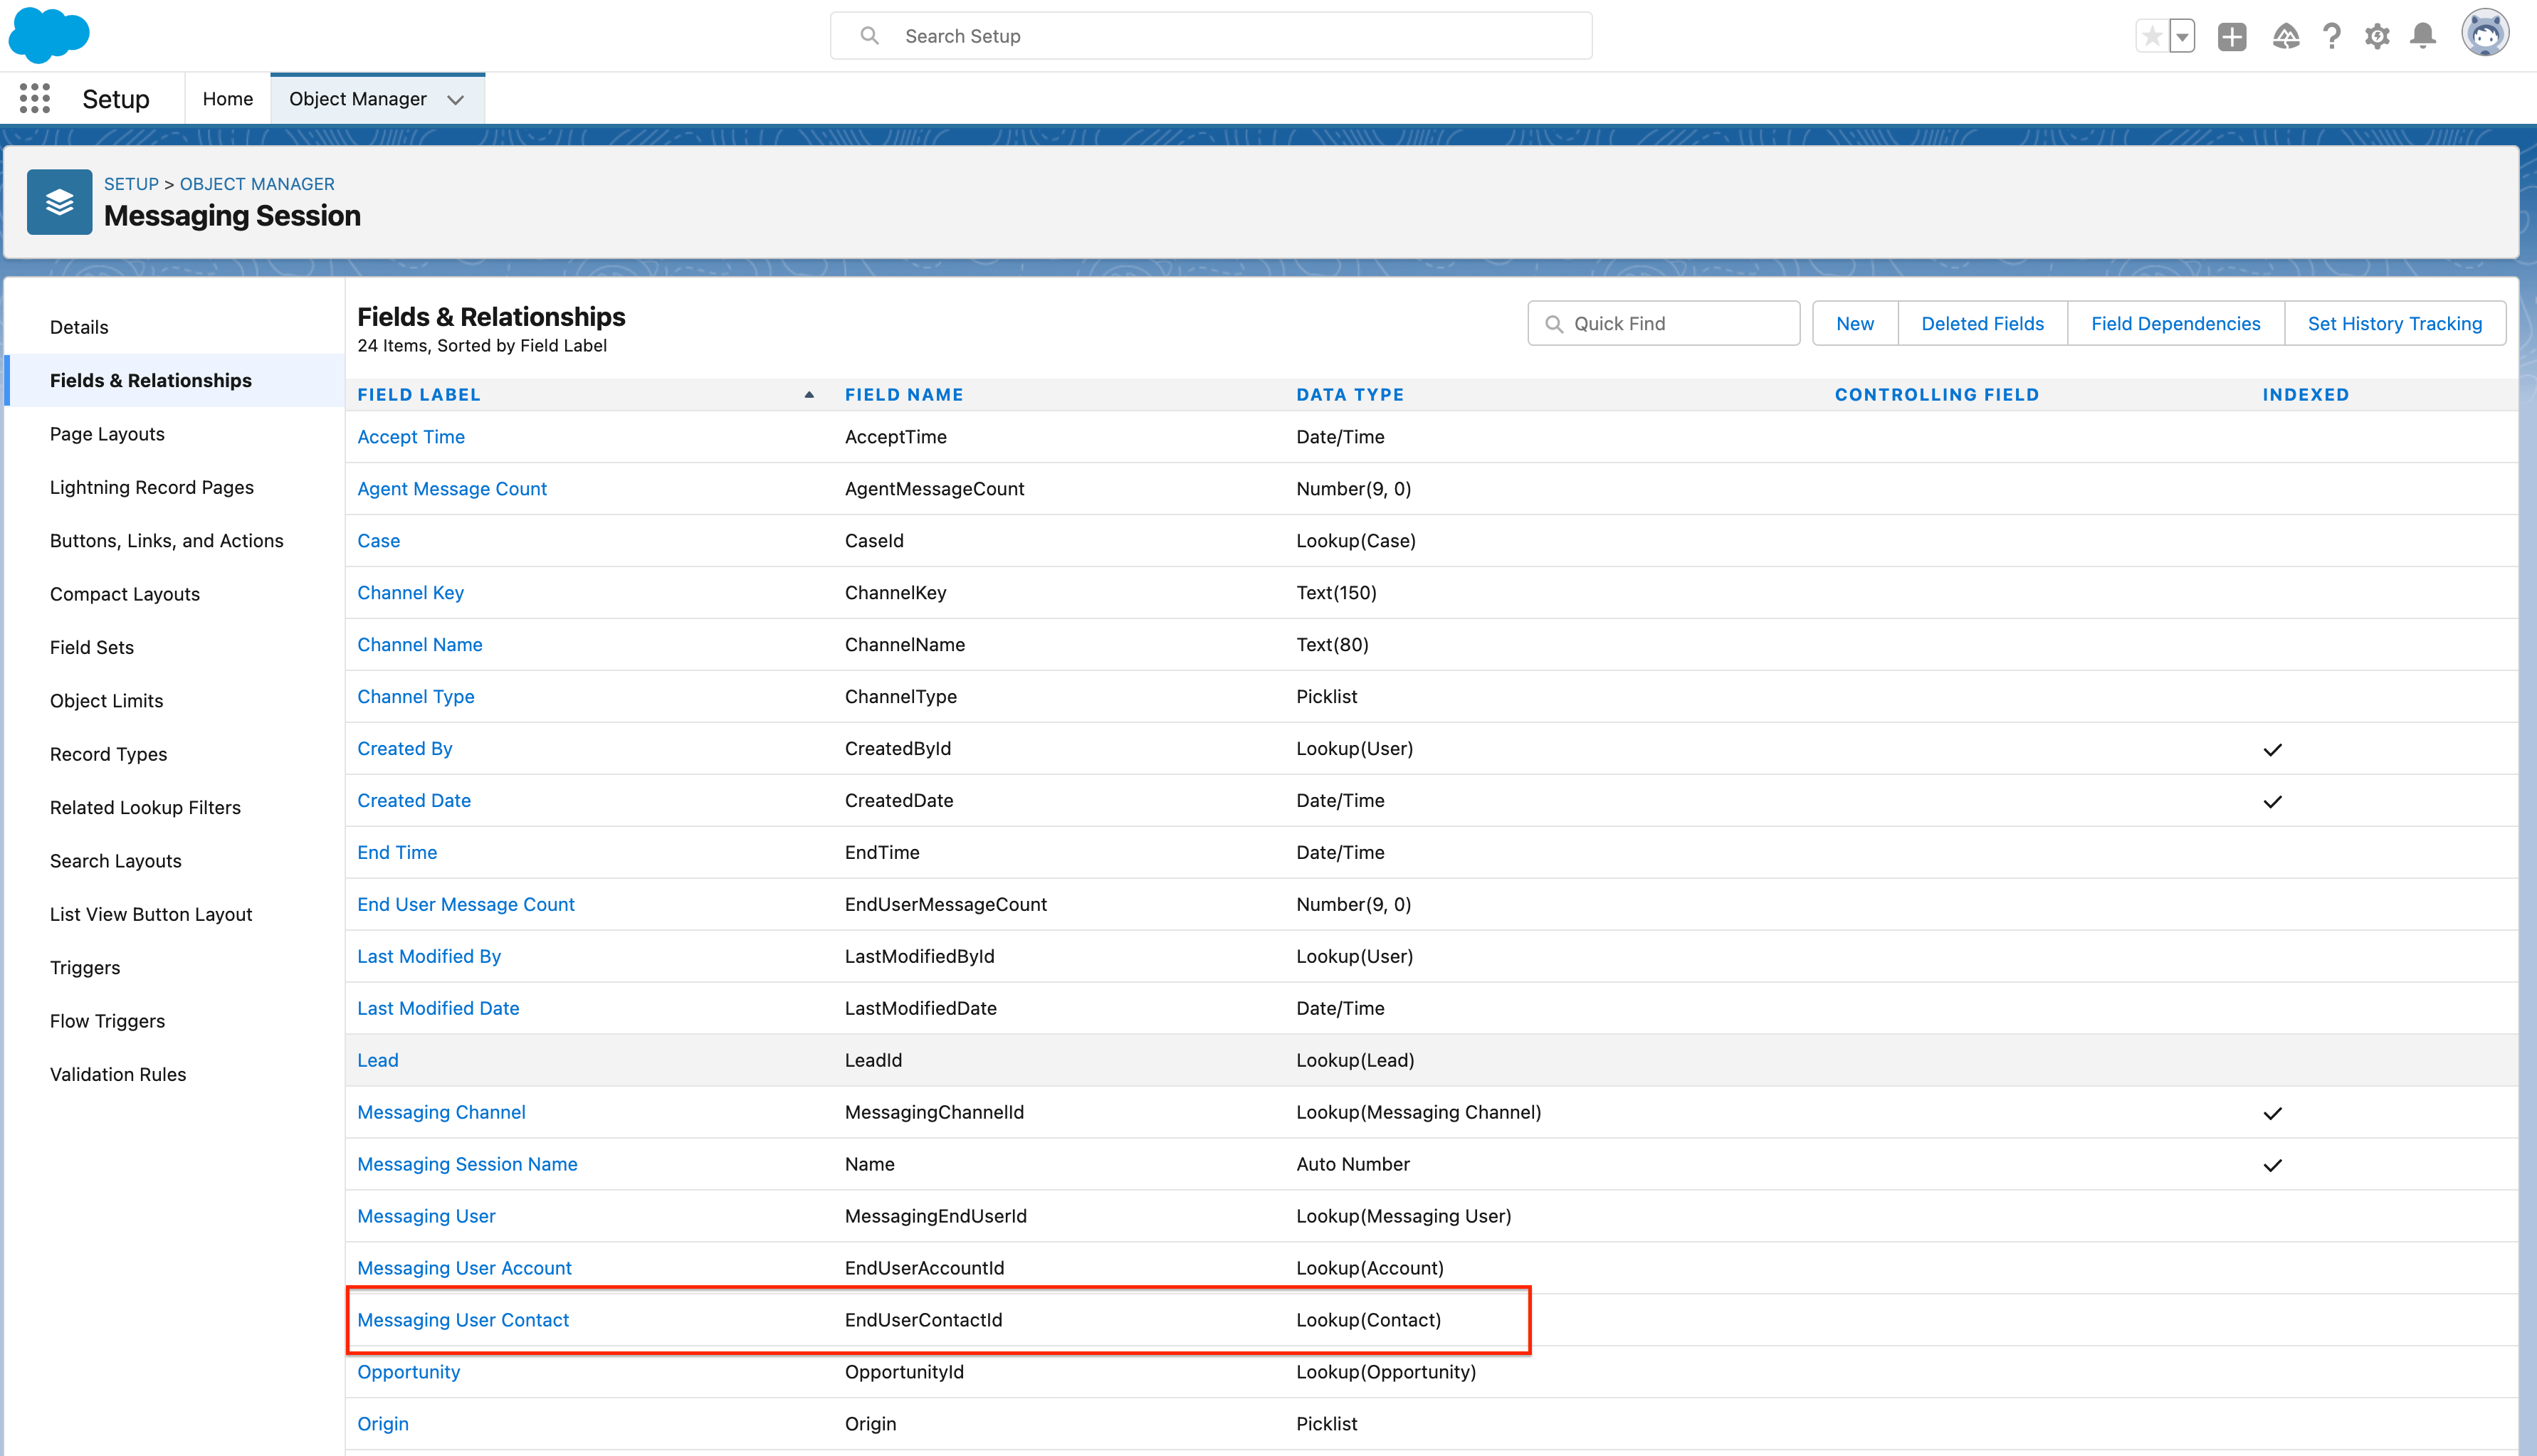Open Search Layouts in sidebar
The height and width of the screenshot is (1456, 2537).
click(x=116, y=861)
